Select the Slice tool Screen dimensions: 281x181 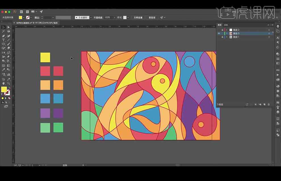pos(9,79)
